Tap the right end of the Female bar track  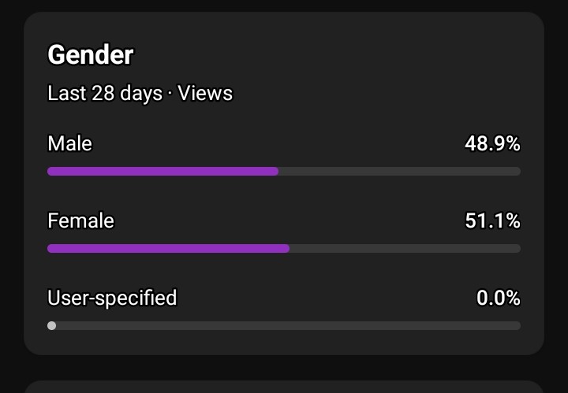click(x=517, y=248)
